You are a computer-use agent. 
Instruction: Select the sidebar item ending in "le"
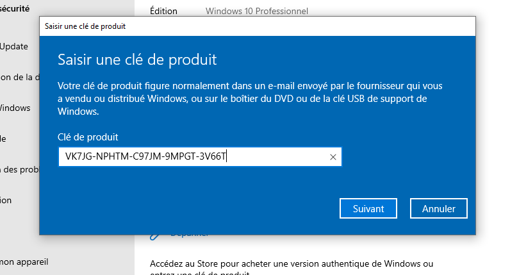[x=4, y=138]
